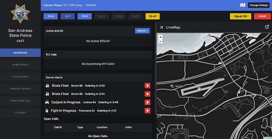Delete the Carjack In Progress alert

coord(147,102)
